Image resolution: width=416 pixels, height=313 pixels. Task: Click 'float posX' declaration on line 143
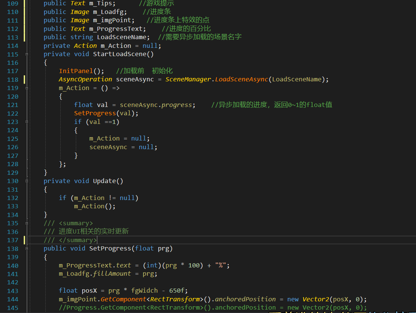point(78,290)
